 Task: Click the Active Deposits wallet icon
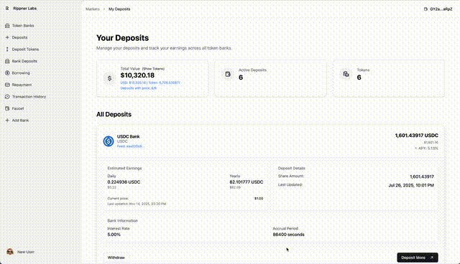pos(228,74)
